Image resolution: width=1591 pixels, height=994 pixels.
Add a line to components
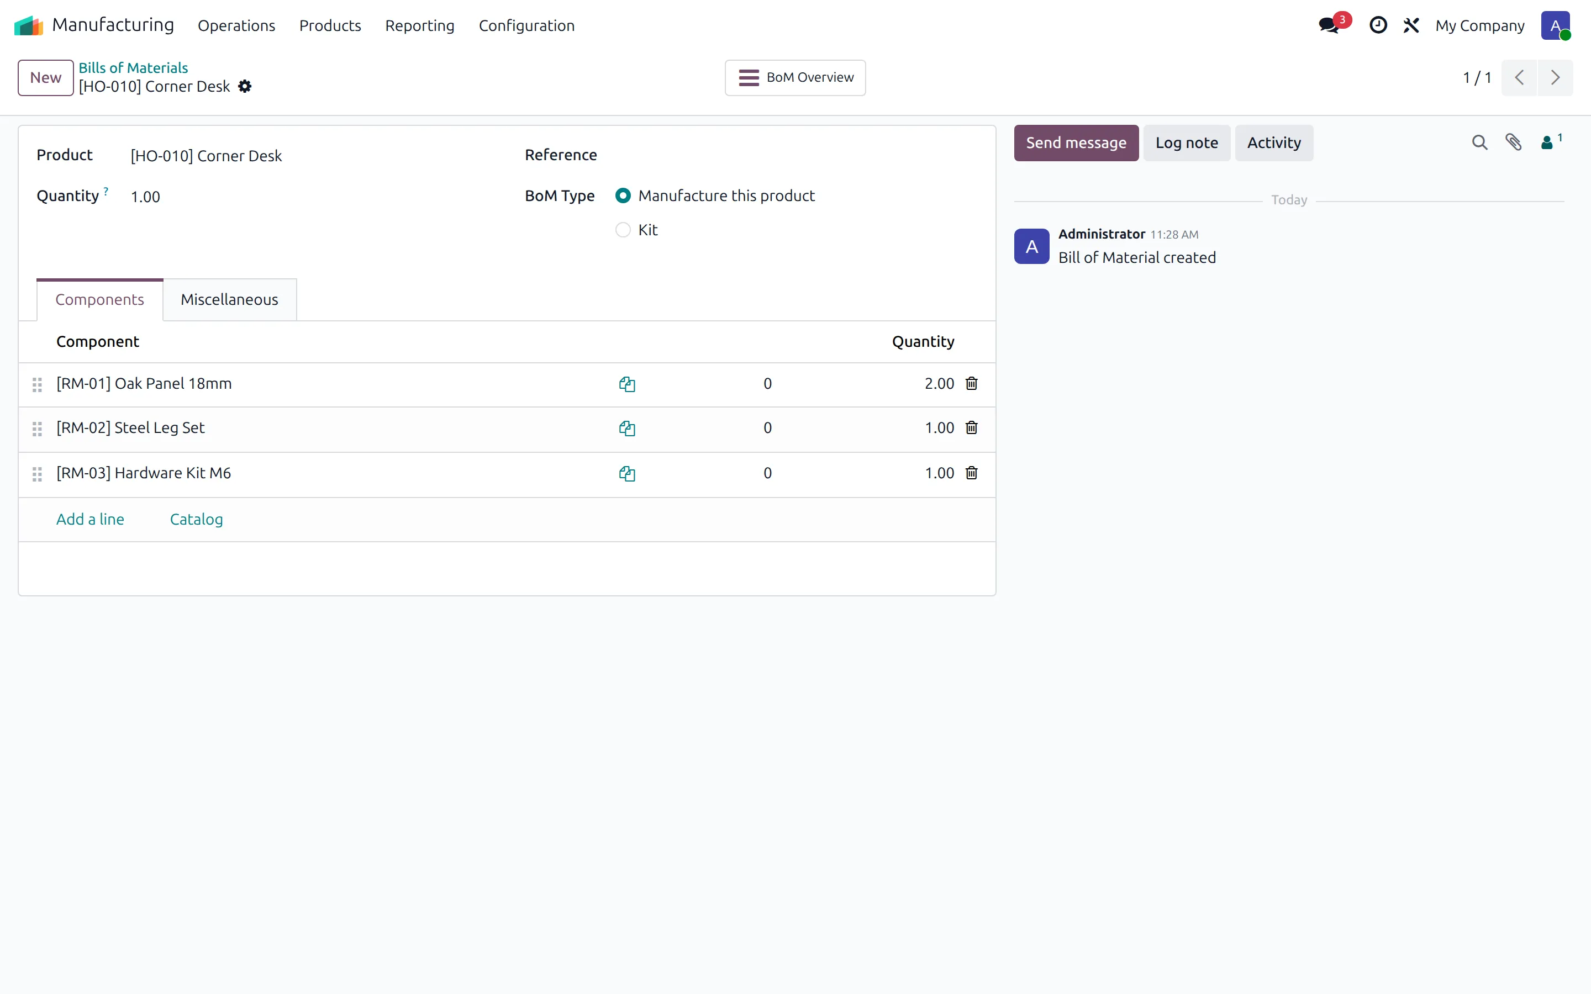coord(90,519)
